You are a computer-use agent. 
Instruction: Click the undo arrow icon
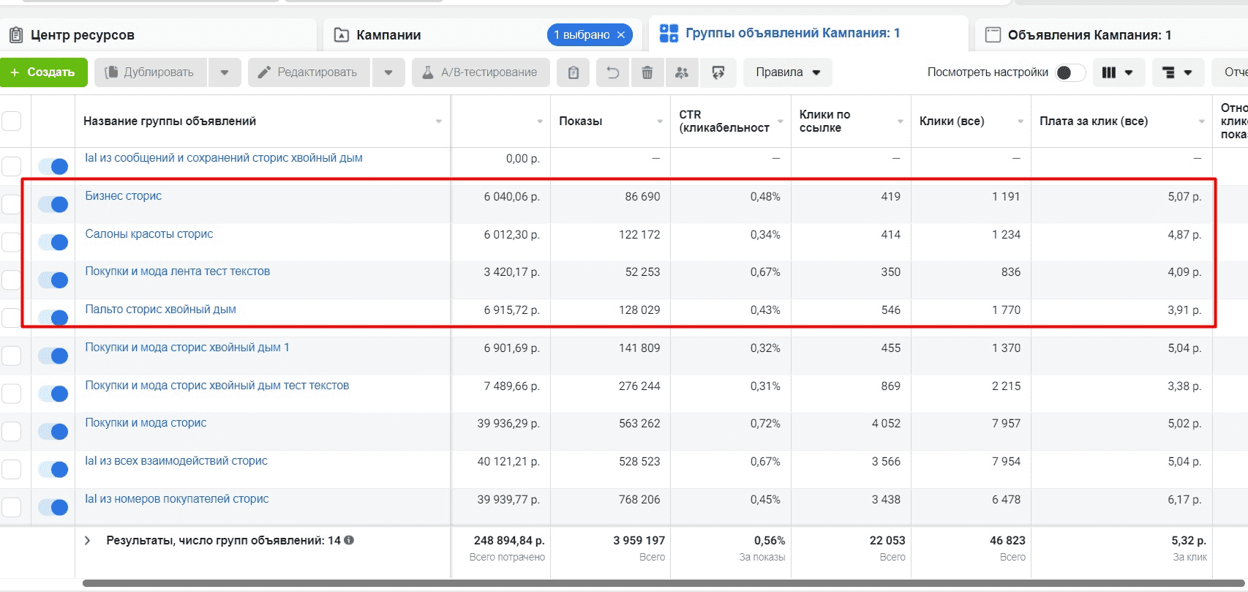click(x=612, y=72)
